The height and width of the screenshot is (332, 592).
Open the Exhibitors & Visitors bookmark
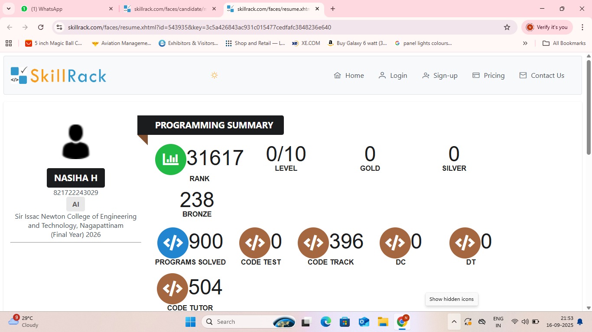pos(189,43)
